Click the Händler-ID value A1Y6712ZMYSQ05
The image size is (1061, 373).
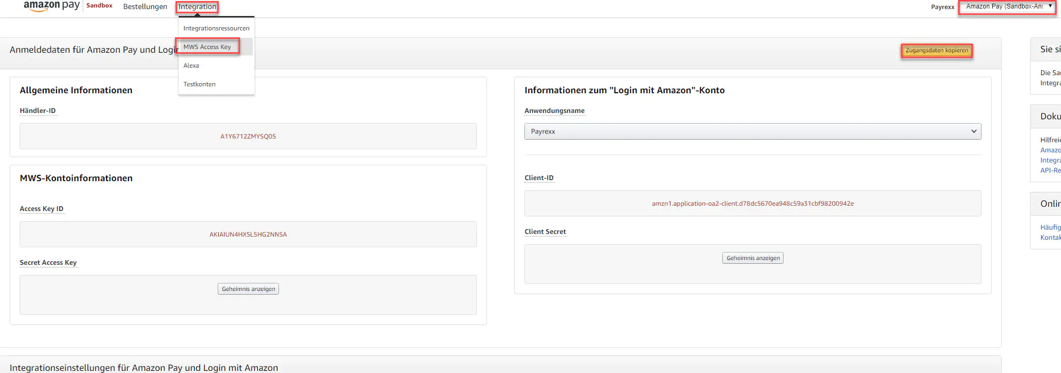(248, 136)
